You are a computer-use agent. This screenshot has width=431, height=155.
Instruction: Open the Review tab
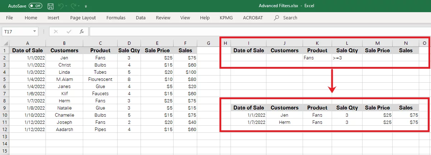(163, 18)
